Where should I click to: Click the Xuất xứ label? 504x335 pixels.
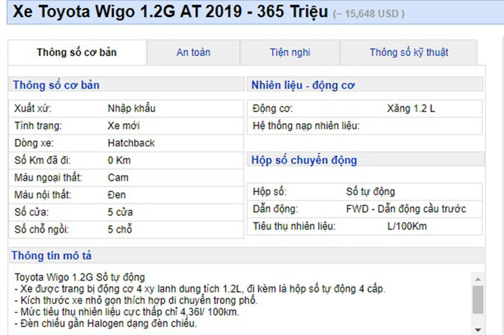point(33,108)
